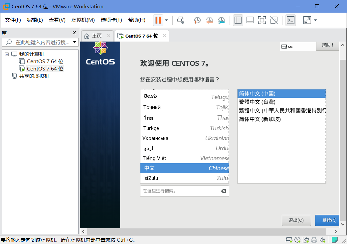Click the CD/DVD drive status icon

(x=297, y=240)
